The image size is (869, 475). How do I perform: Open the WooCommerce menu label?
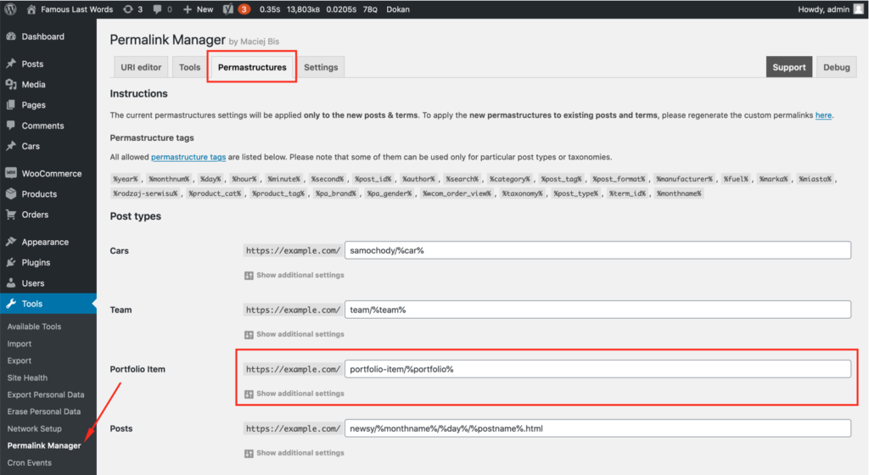[x=52, y=173]
